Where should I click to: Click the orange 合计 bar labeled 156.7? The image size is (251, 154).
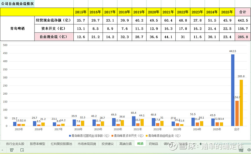point(237,113)
